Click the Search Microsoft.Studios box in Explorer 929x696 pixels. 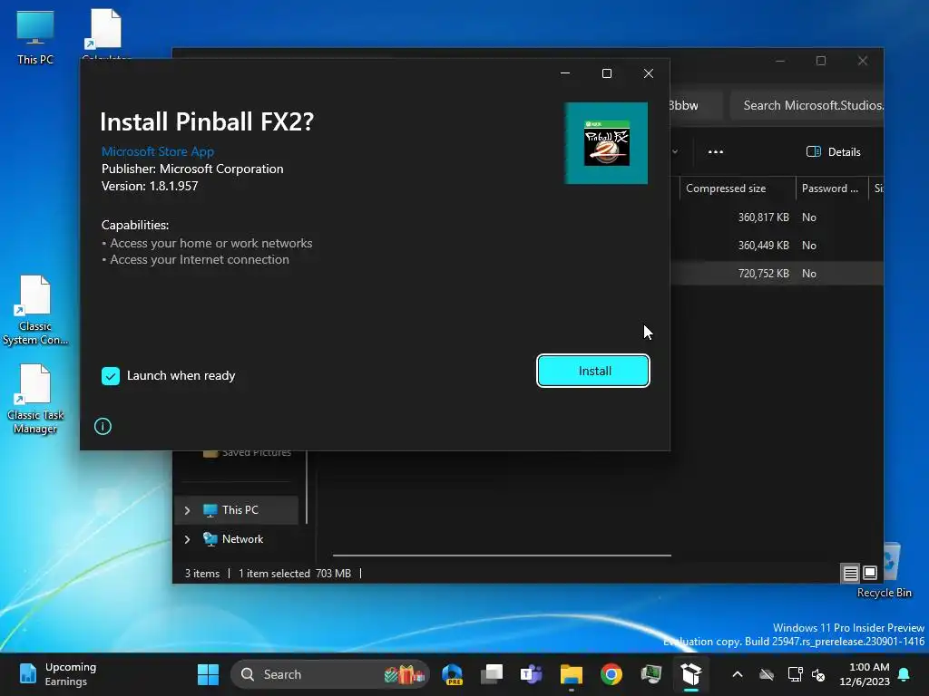coord(807,105)
